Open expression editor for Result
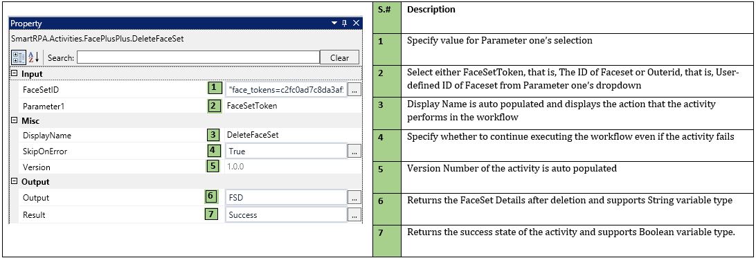Viewport: 756px width, 258px height. point(354,214)
